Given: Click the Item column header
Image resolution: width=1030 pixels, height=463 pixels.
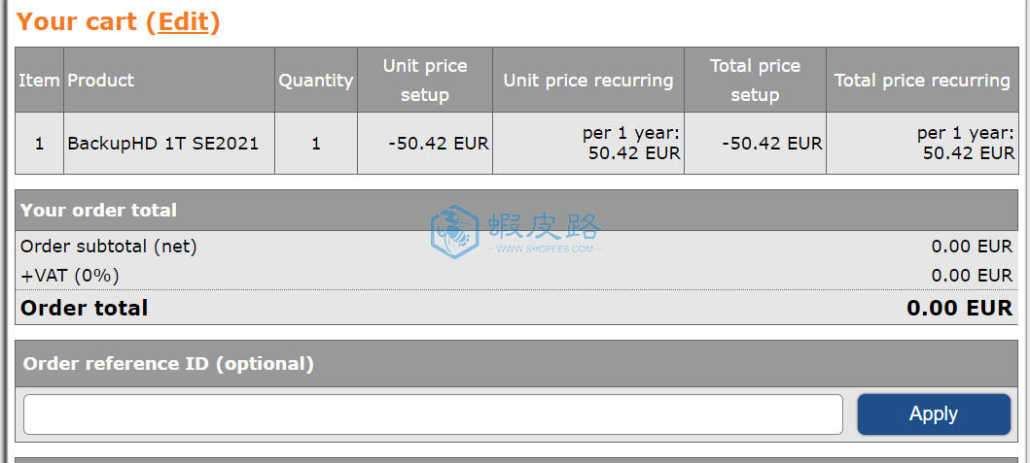Looking at the screenshot, I should (x=40, y=80).
